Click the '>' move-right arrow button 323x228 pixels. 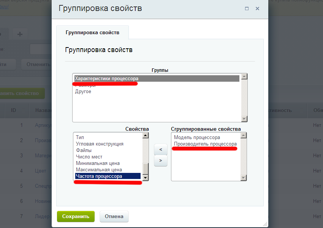(161, 161)
